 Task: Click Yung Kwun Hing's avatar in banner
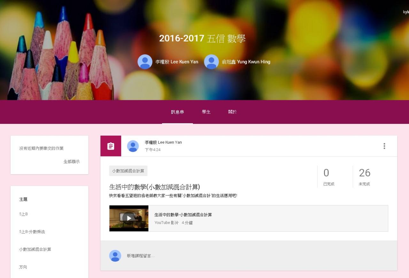click(x=211, y=62)
